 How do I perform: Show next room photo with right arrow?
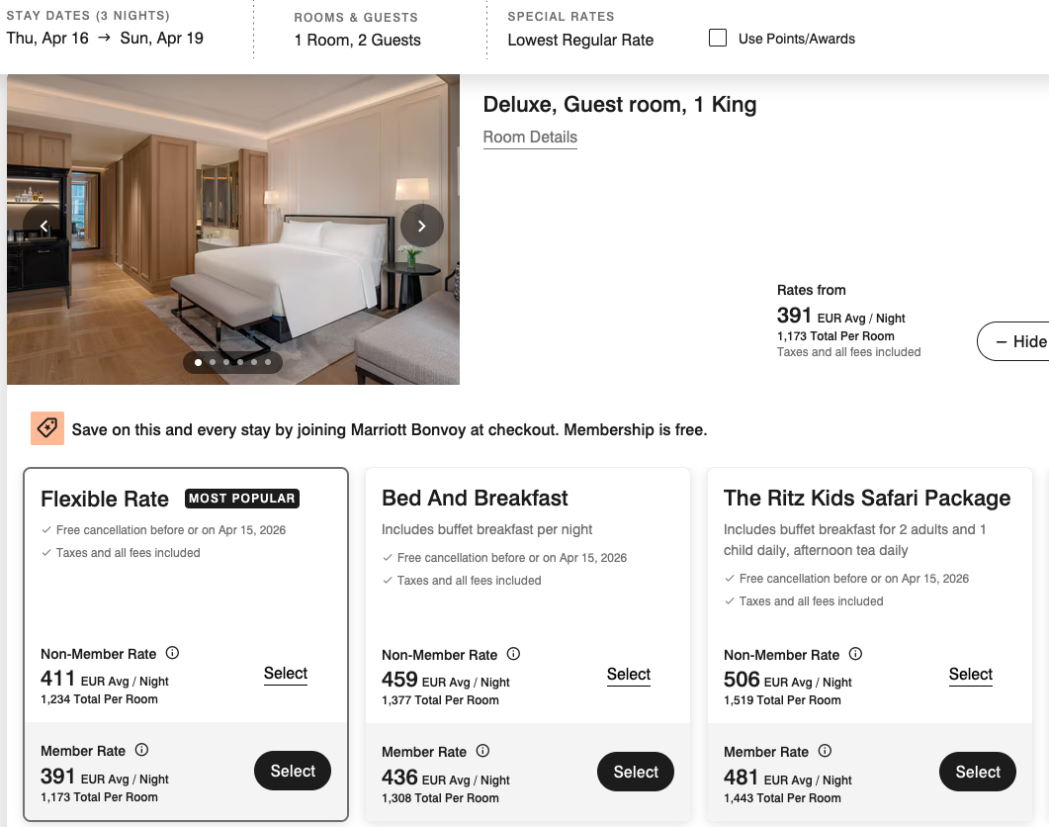click(x=421, y=226)
